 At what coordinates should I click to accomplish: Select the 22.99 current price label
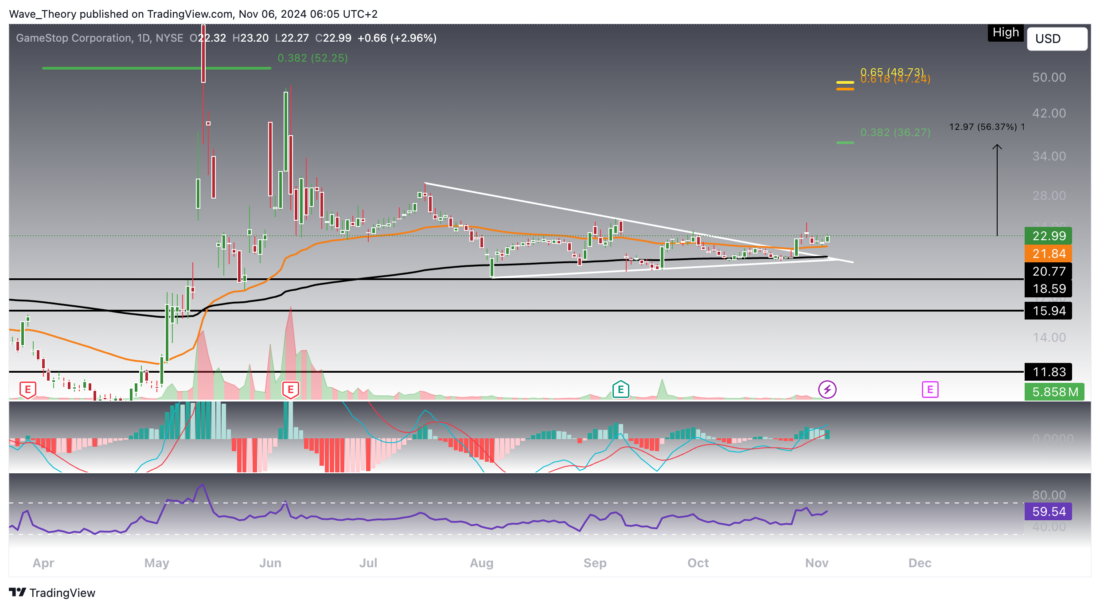click(x=1048, y=236)
